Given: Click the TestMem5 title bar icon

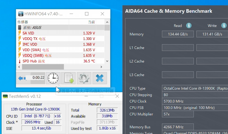Looking at the screenshot, I should (5, 96).
